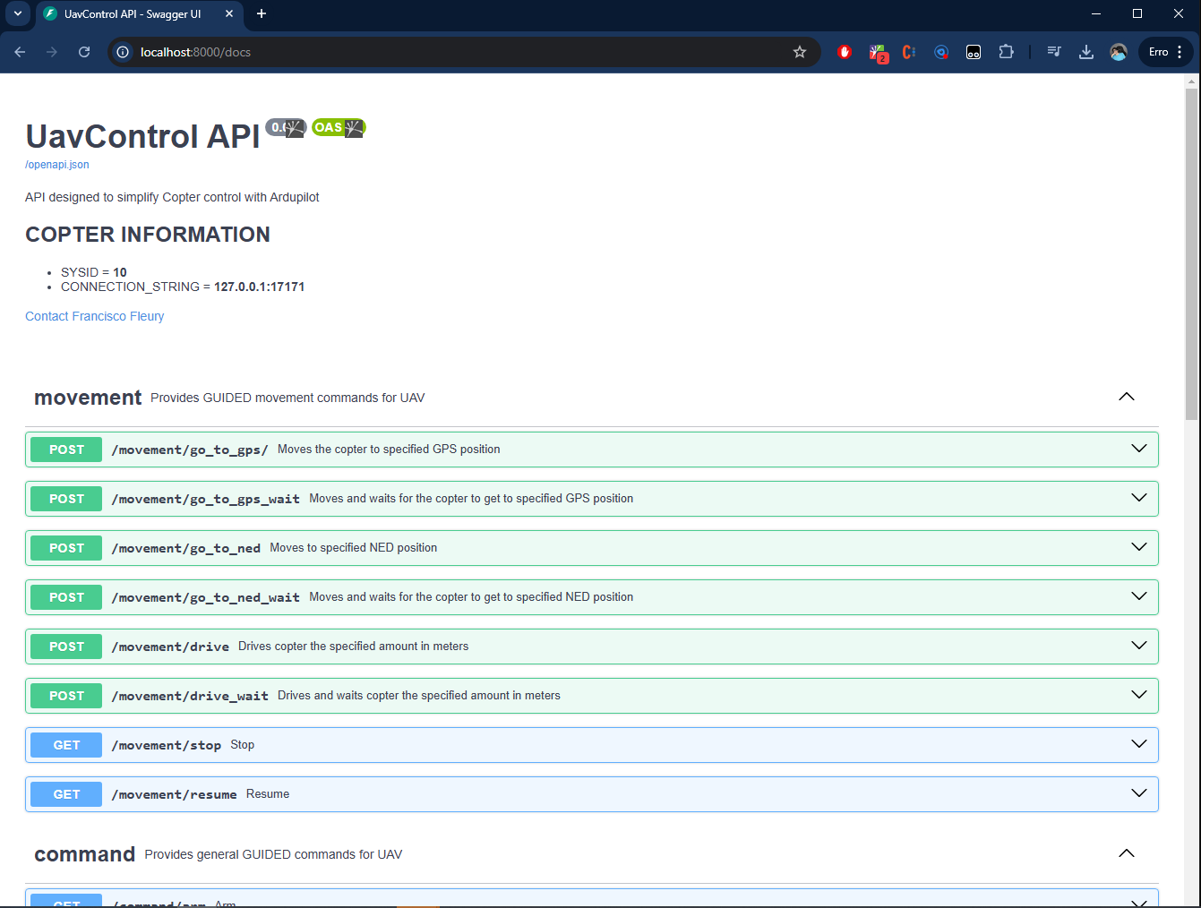Open the two-eyed square extension
The height and width of the screenshot is (908, 1201).
coord(974,52)
